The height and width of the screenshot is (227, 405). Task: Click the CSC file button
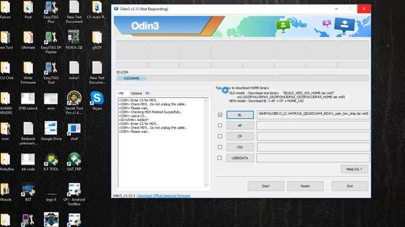click(240, 147)
